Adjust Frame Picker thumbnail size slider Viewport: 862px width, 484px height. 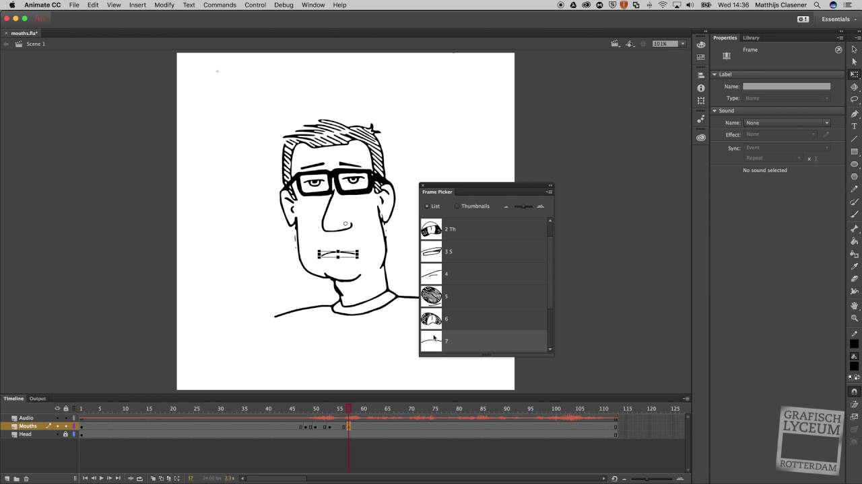coord(523,206)
